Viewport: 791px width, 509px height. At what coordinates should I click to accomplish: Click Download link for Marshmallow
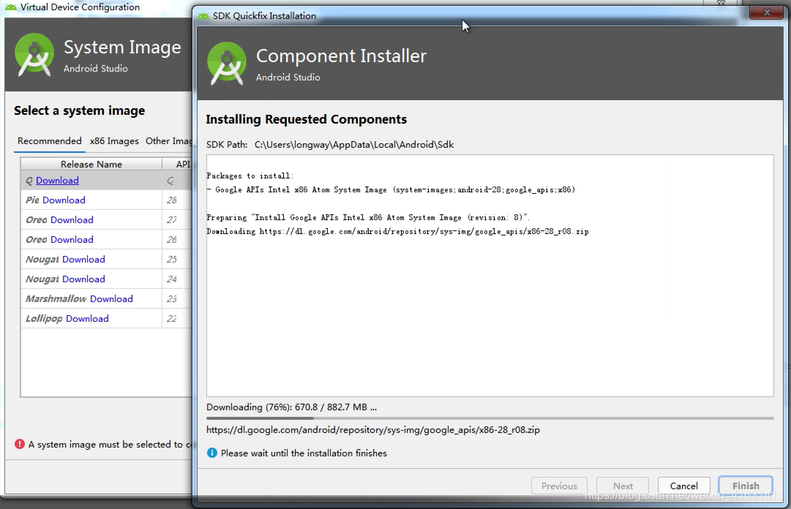pos(111,298)
